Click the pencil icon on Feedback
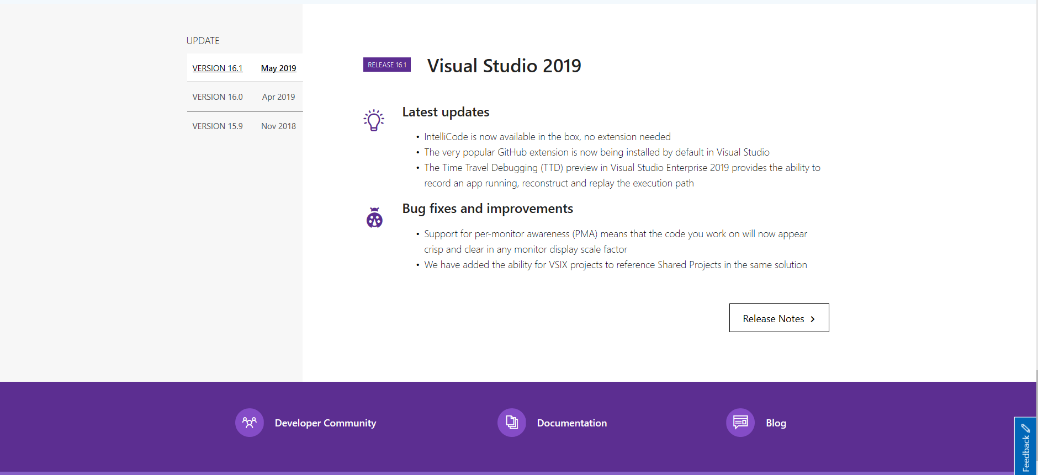Image resolution: width=1038 pixels, height=475 pixels. 1026,428
